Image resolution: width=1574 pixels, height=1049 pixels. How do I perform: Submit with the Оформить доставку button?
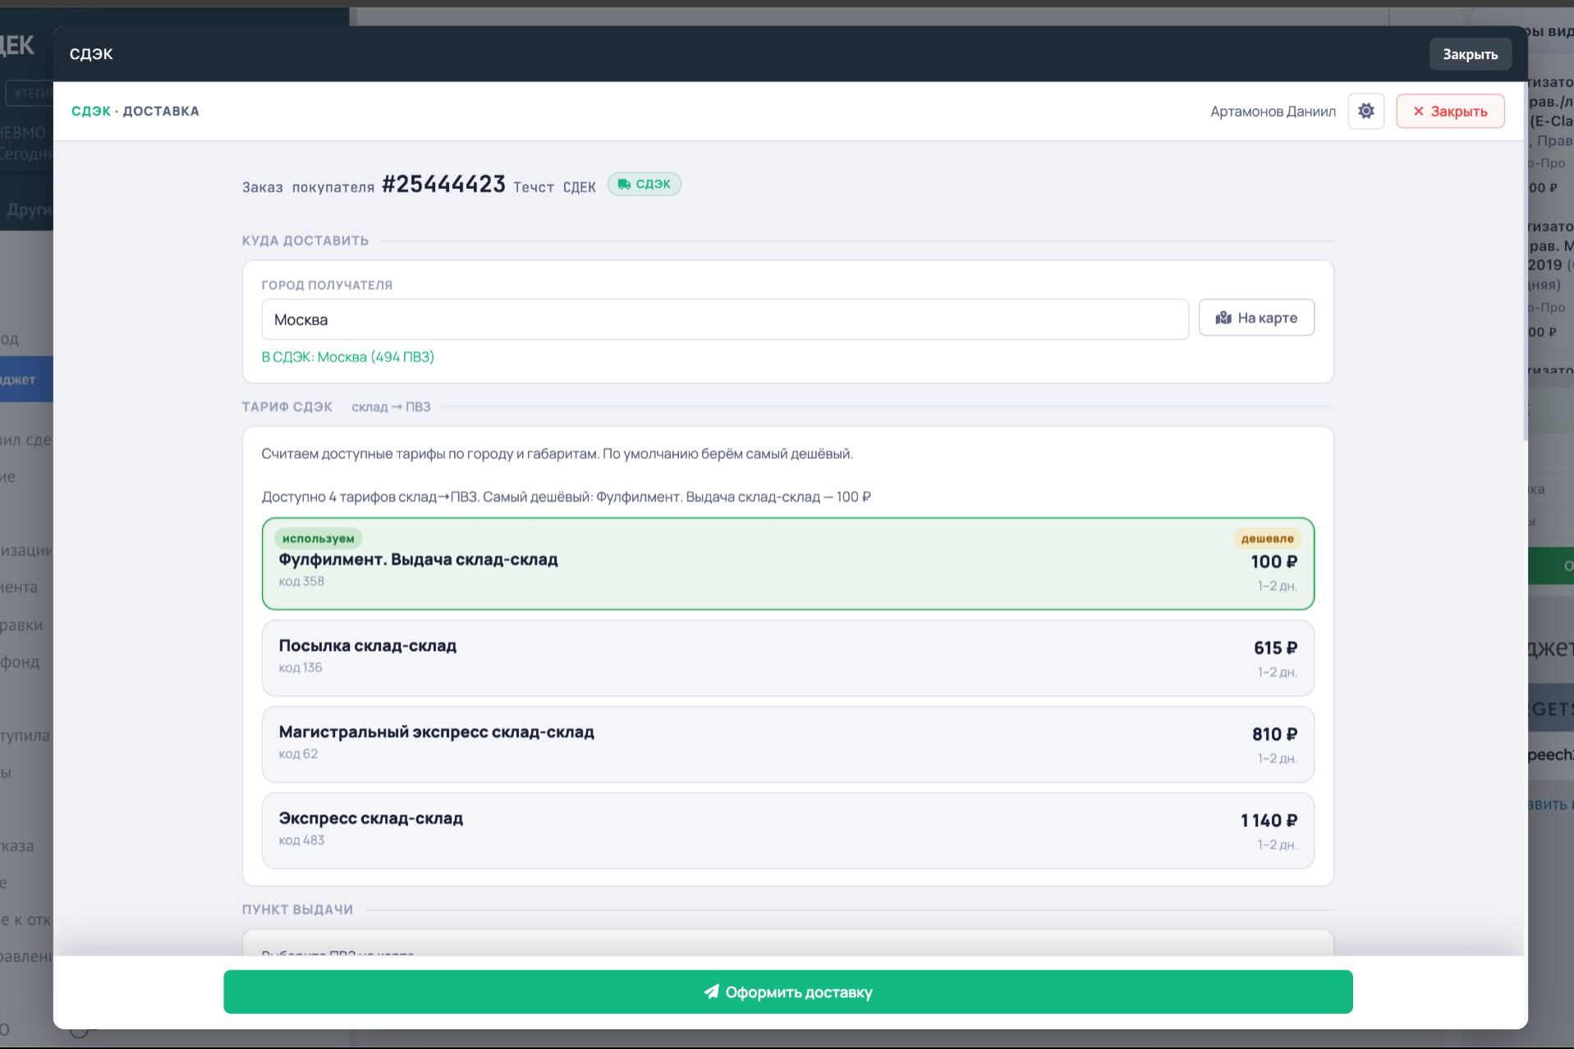[x=788, y=992]
